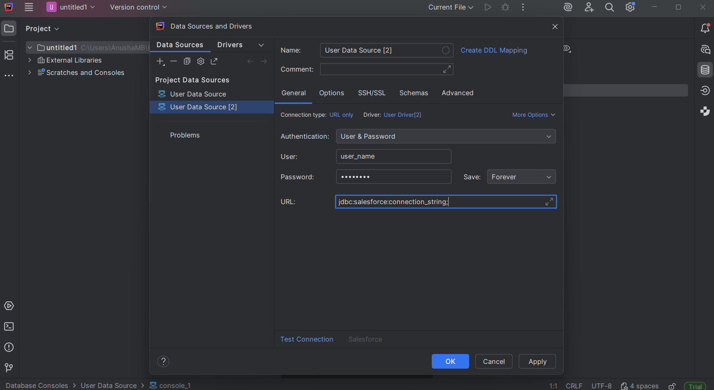Switch to the SSH/SSL tab

372,93
